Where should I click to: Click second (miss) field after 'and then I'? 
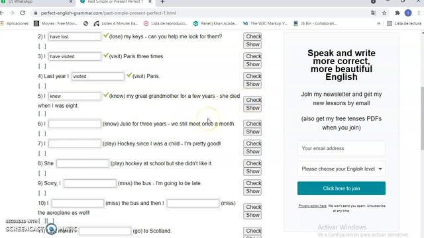(x=193, y=203)
